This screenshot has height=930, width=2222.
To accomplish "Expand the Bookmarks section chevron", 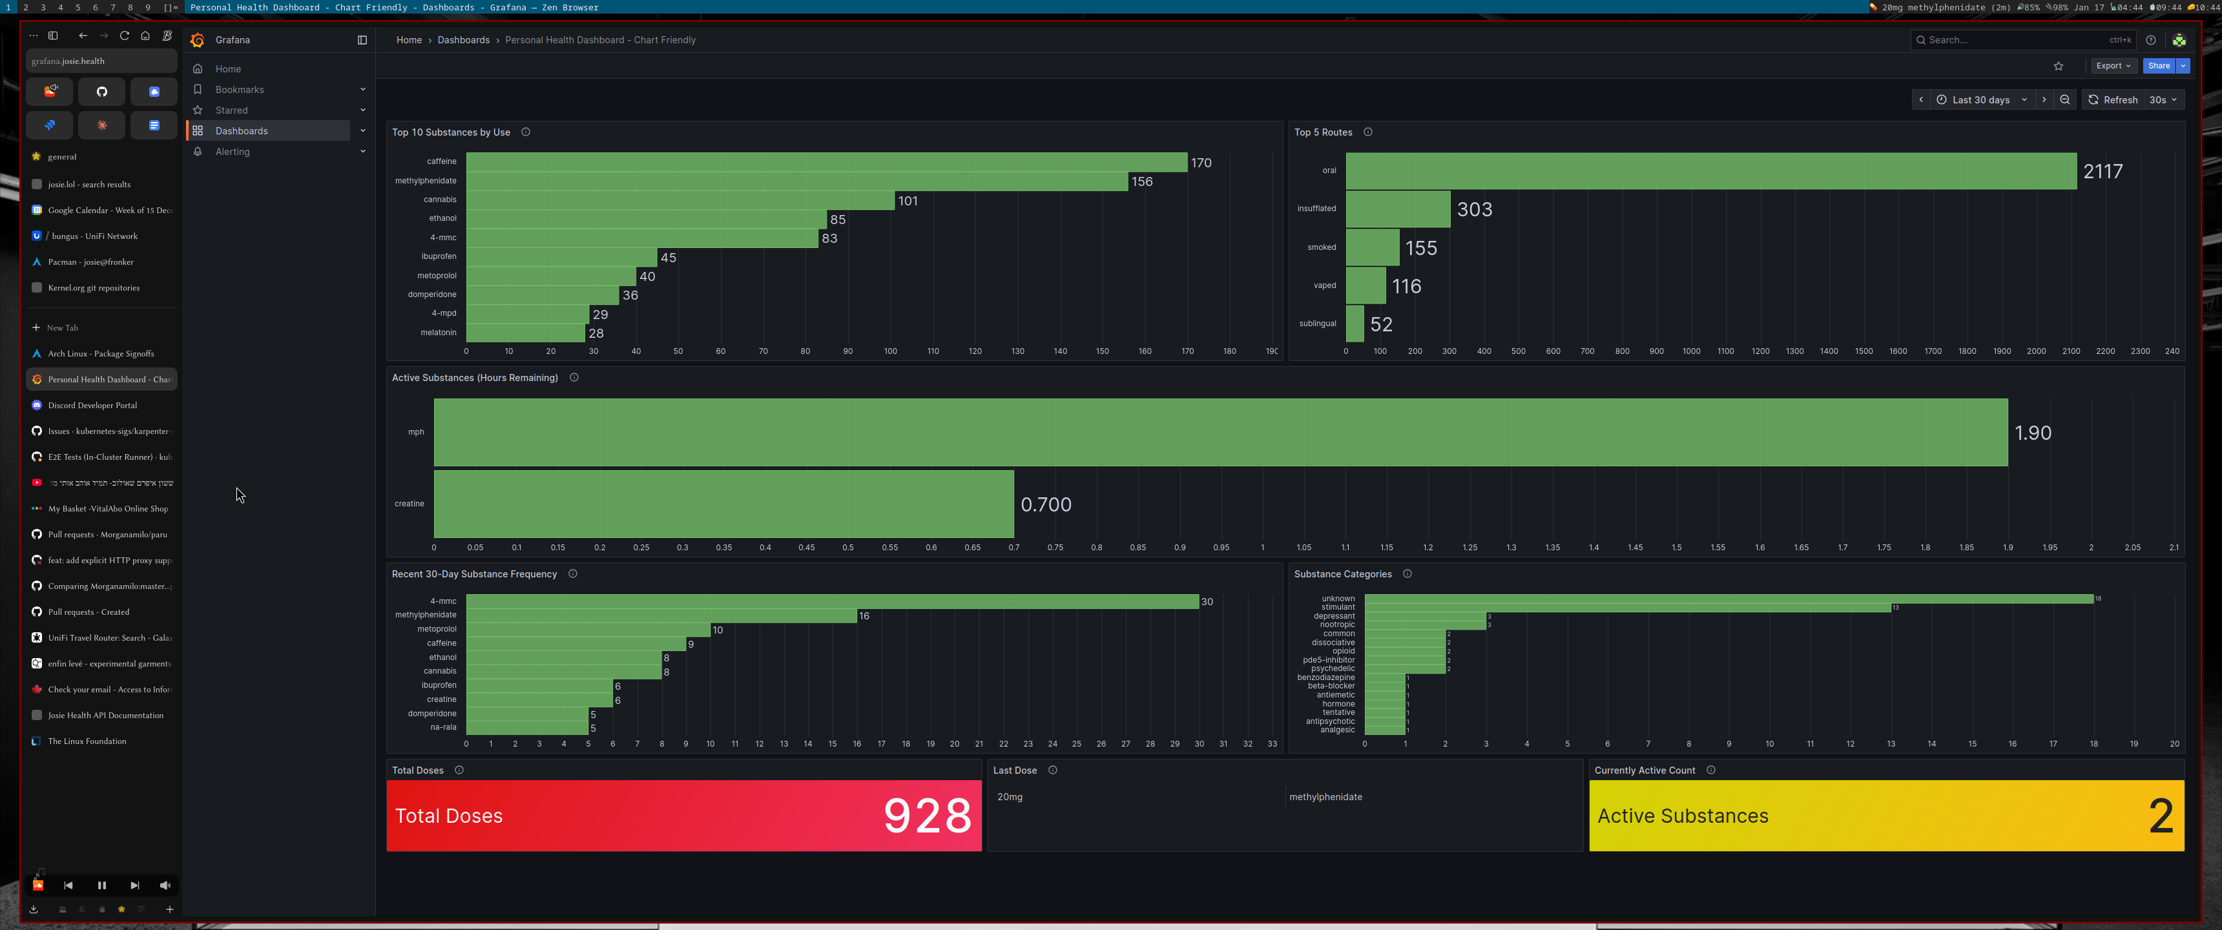I will [x=362, y=90].
